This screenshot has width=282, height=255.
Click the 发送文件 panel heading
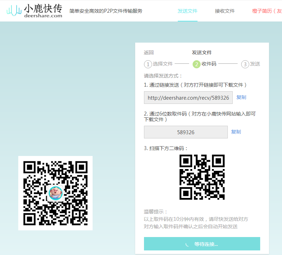(202, 52)
